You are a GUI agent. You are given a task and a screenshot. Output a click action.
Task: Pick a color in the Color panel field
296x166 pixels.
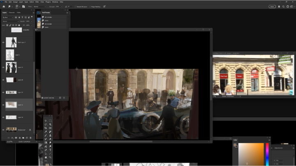[251, 154]
